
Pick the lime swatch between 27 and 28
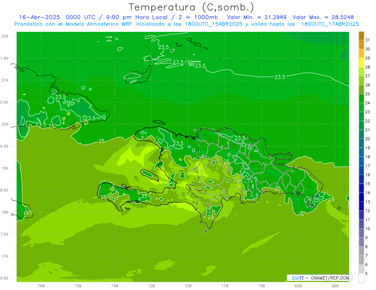pyautogui.click(x=361, y=71)
